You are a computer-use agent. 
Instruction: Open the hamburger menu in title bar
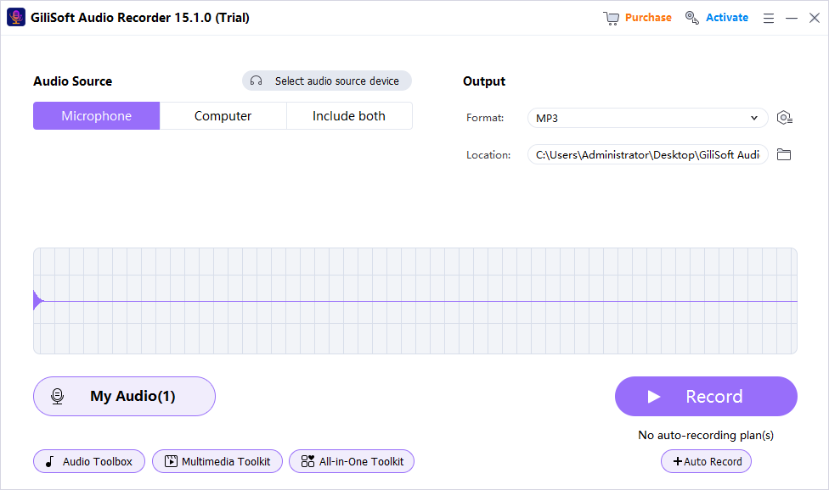(x=769, y=19)
